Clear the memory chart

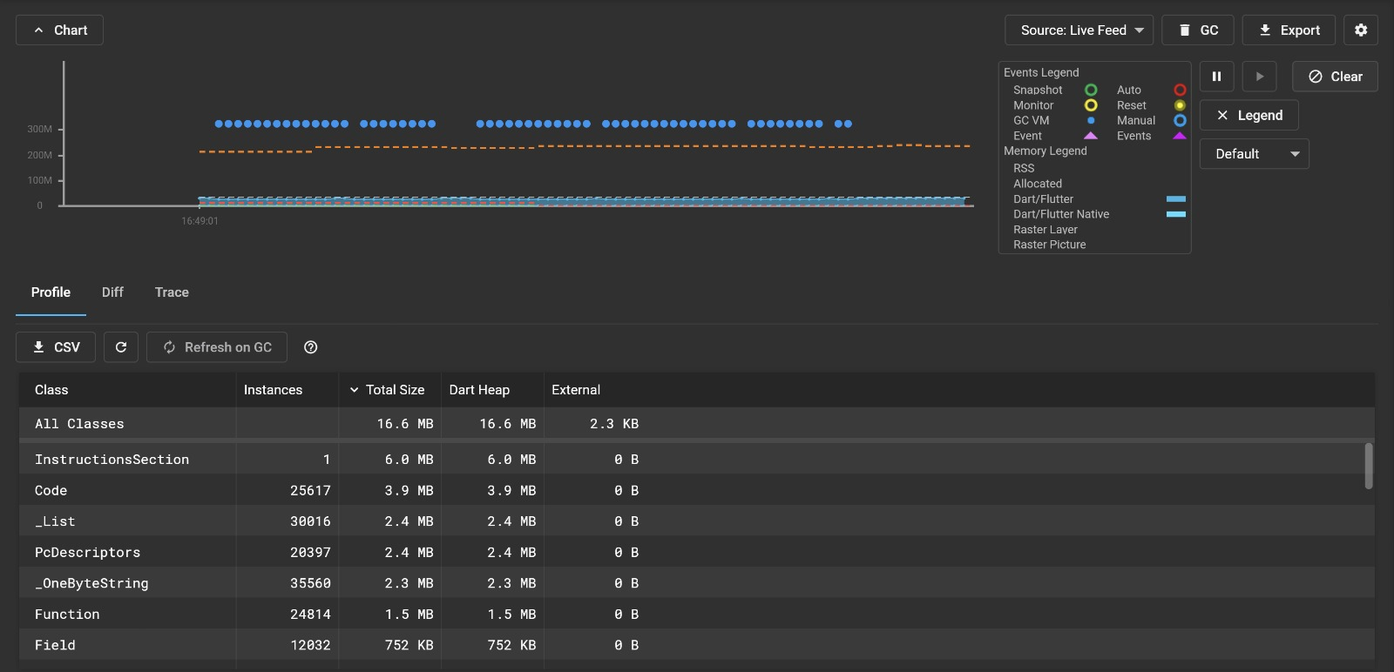click(1335, 77)
